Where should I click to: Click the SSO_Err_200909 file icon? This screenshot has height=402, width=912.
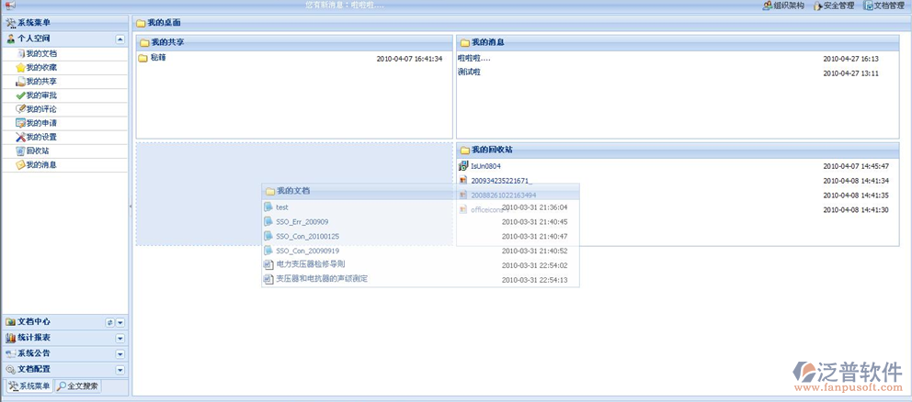(268, 222)
